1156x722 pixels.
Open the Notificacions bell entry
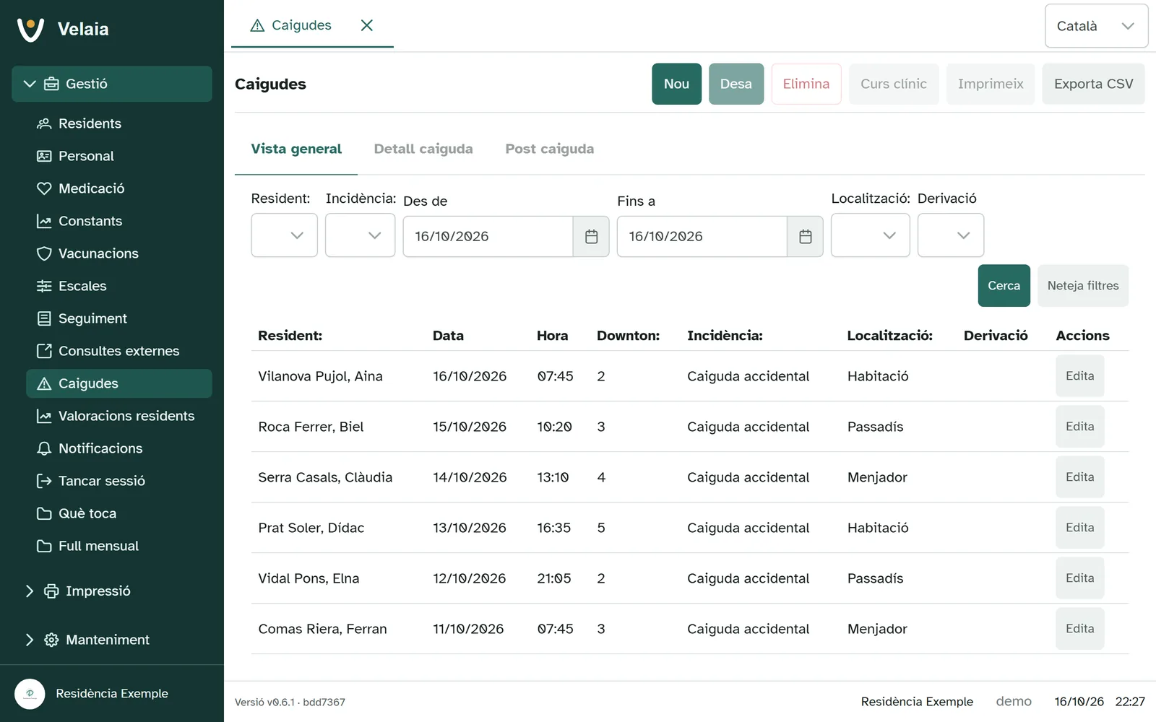coord(119,448)
